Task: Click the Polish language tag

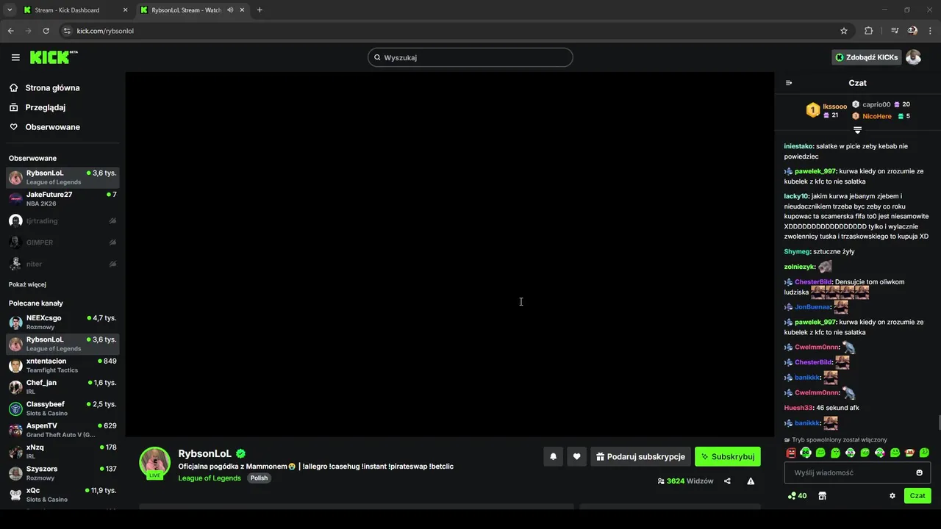Action: (259, 478)
